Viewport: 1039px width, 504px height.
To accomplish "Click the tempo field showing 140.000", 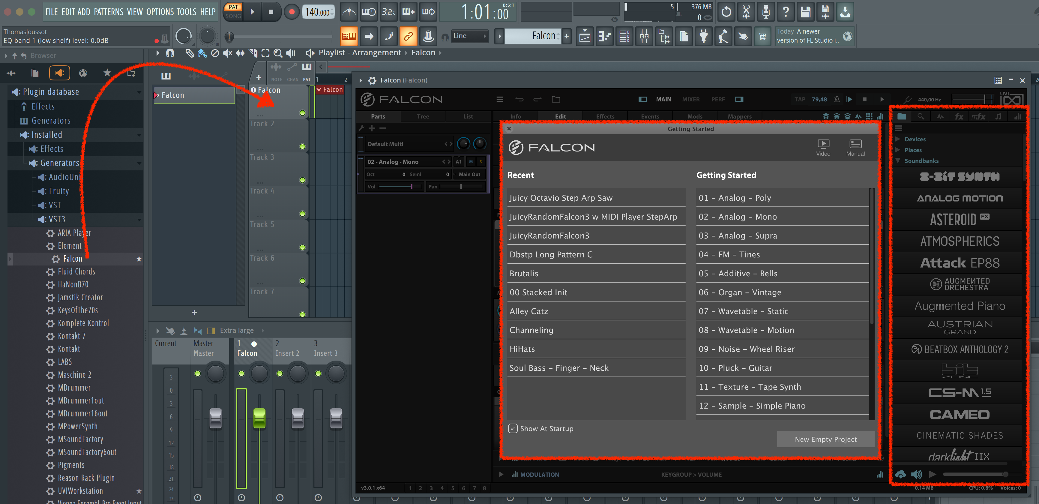I will [x=318, y=12].
